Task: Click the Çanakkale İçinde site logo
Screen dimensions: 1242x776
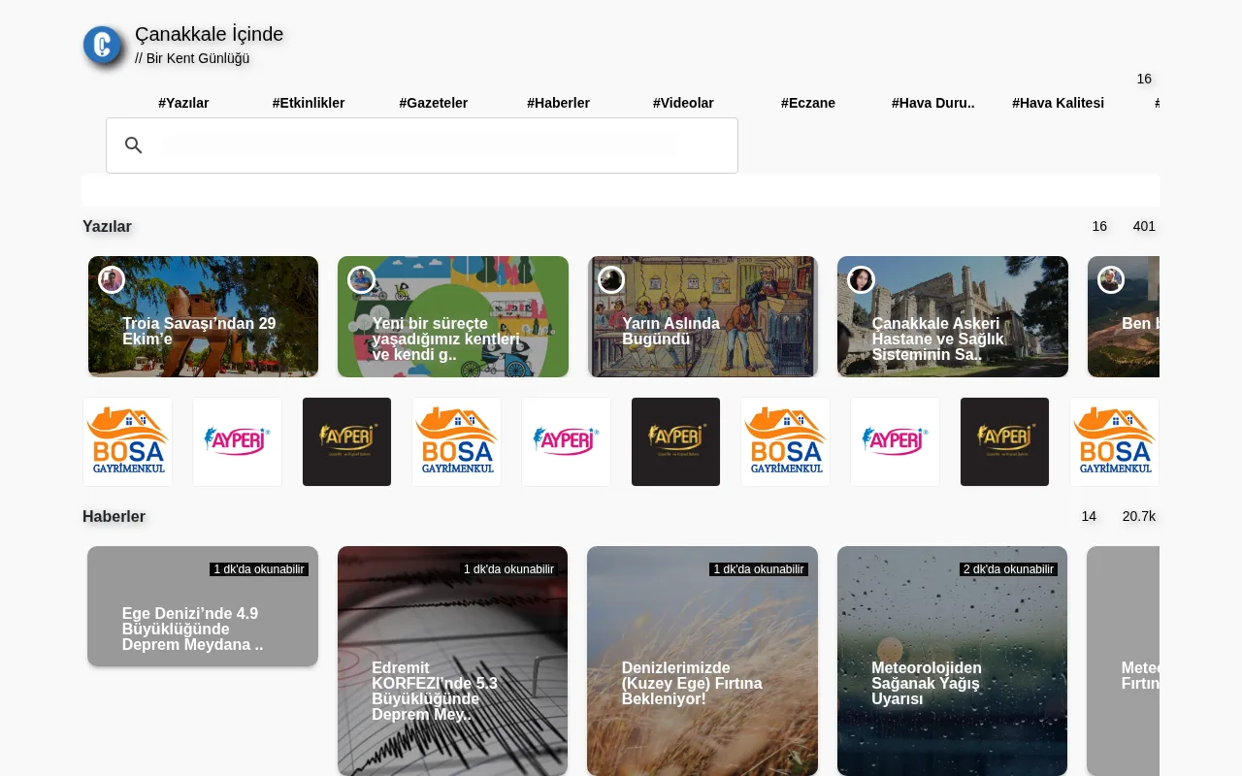Action: 102,45
